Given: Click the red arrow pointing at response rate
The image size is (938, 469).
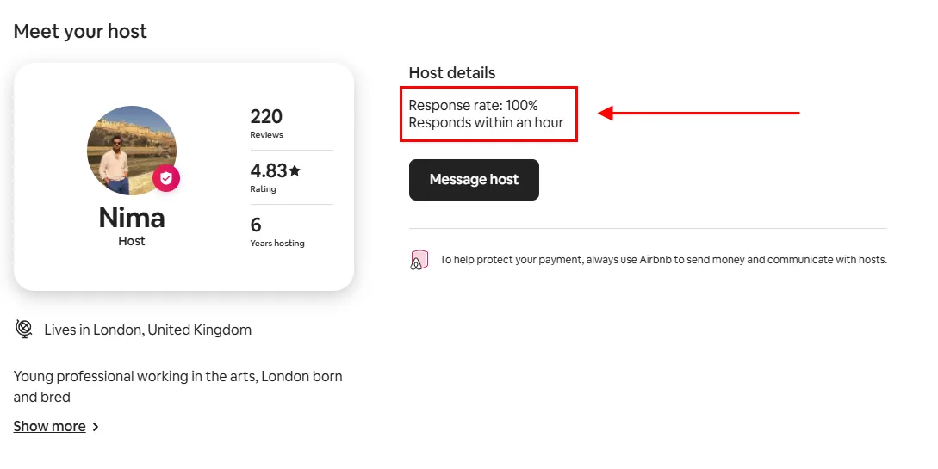Looking at the screenshot, I should 699,113.
